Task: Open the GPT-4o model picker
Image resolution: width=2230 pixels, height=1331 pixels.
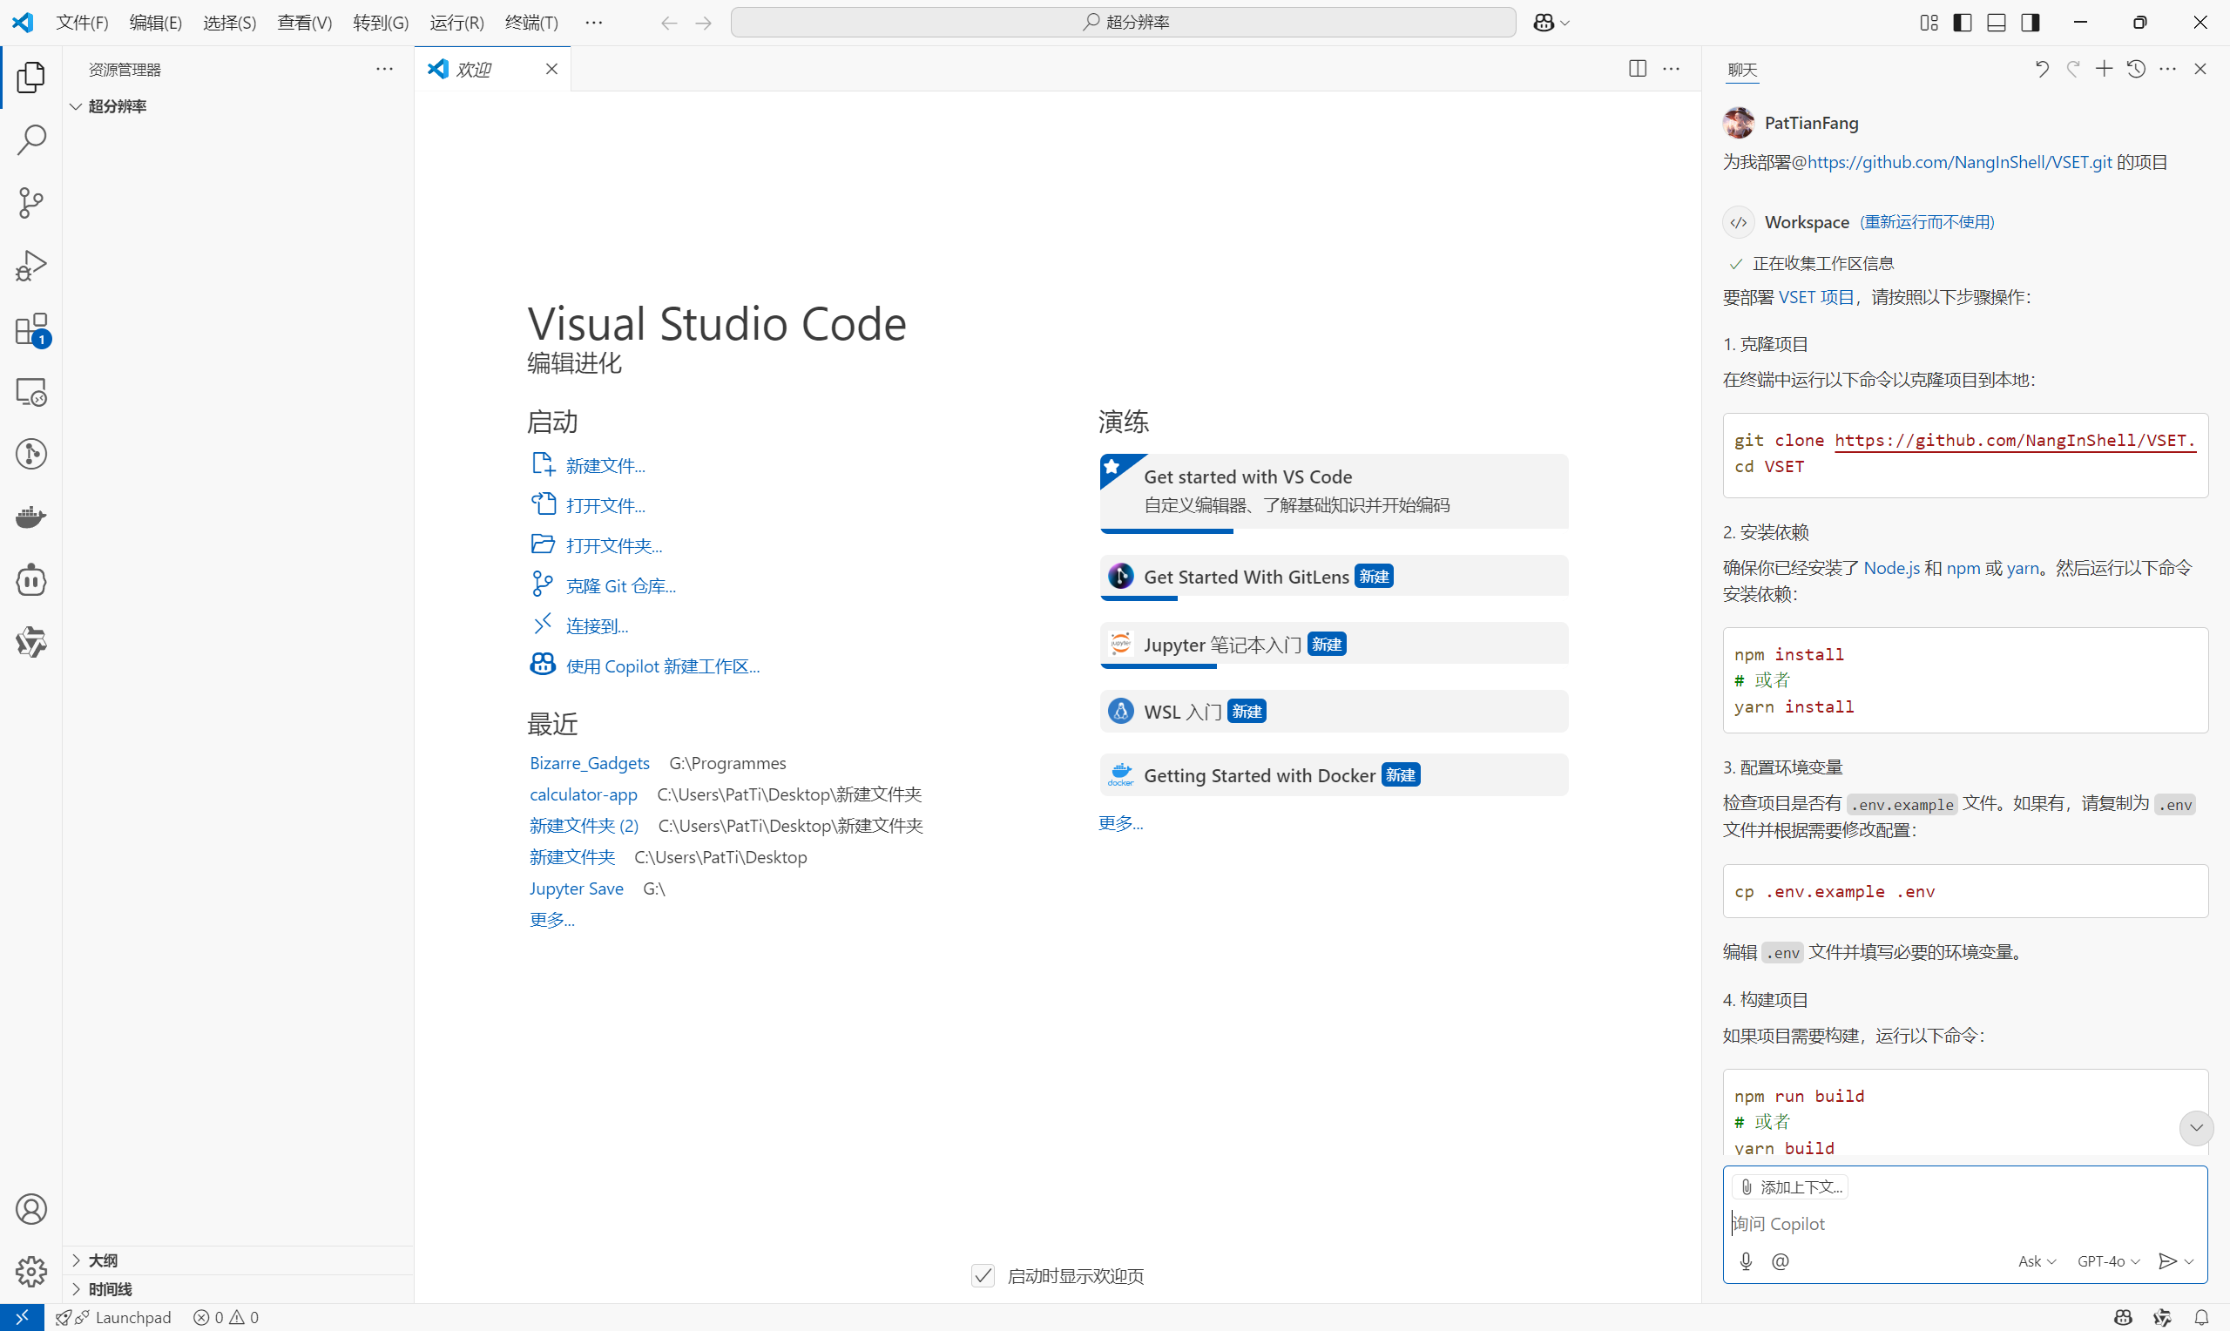Action: (x=2108, y=1261)
